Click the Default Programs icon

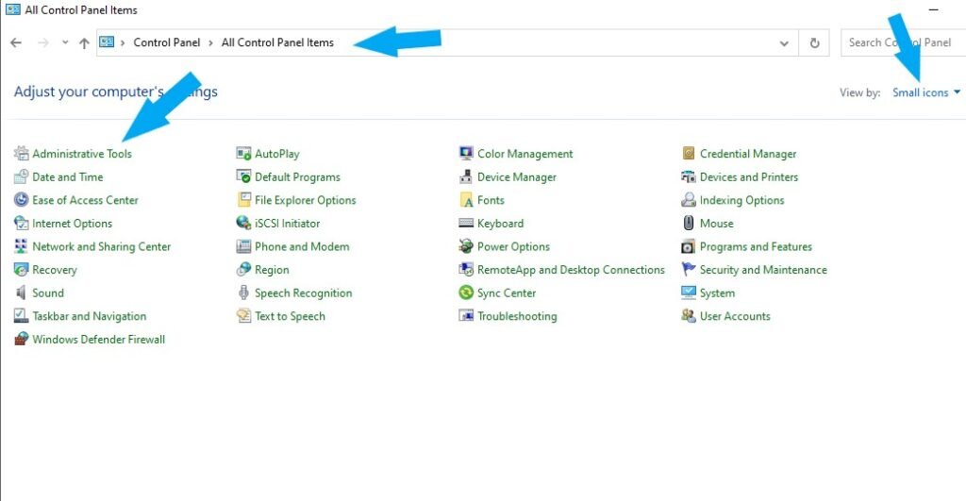click(244, 176)
